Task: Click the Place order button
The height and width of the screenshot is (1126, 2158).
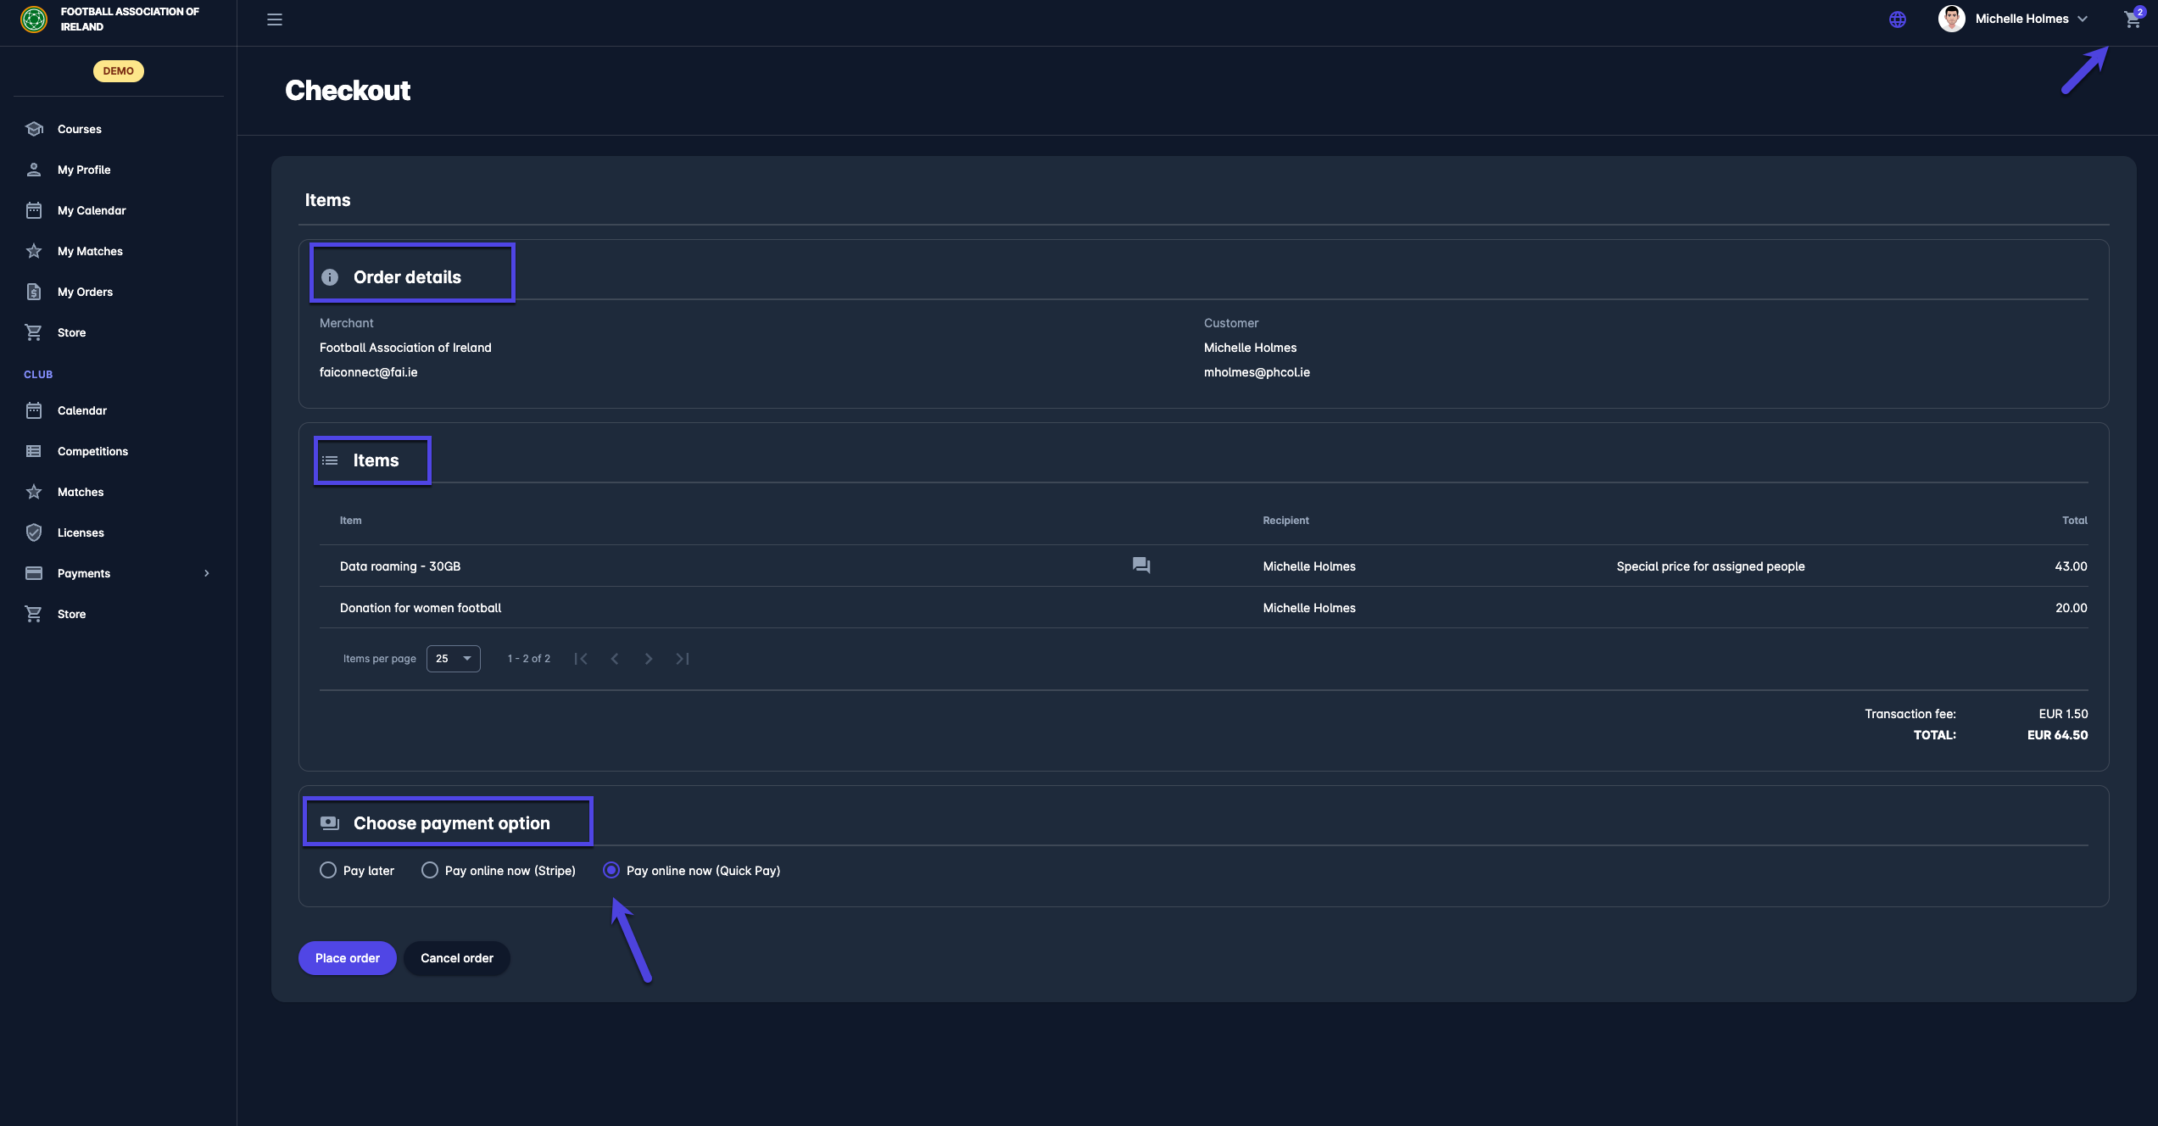Action: pos(347,958)
